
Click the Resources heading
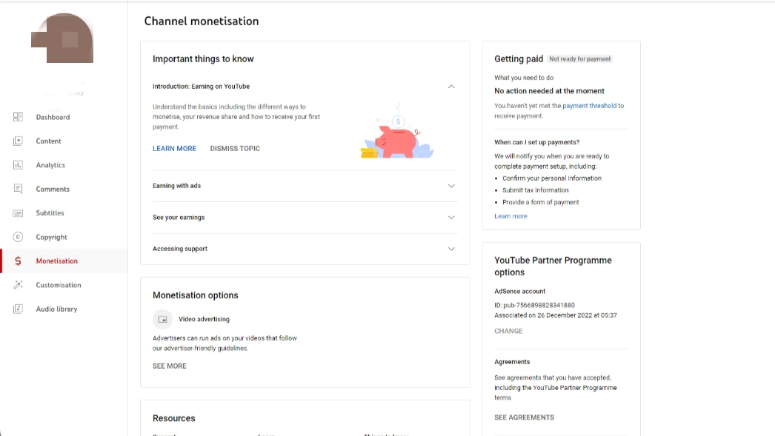174,418
